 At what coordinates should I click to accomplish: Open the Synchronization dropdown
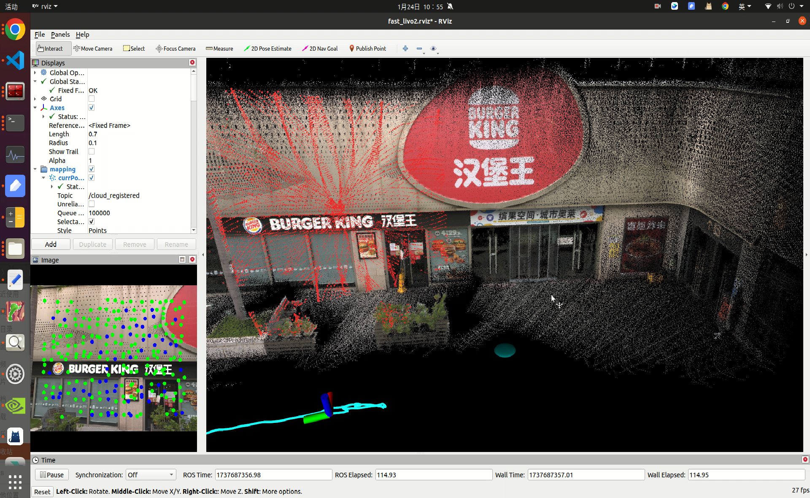pos(151,475)
